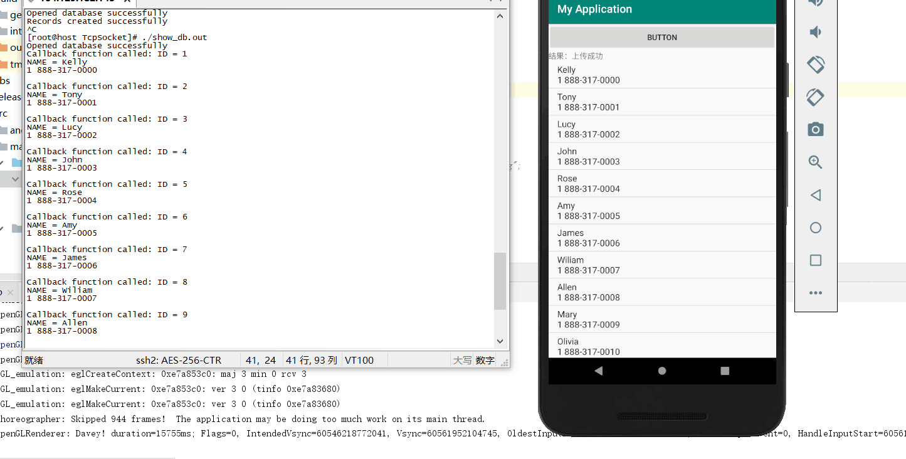Tap the phone's on-screen back navigation button
The width and height of the screenshot is (906, 459).
[598, 371]
